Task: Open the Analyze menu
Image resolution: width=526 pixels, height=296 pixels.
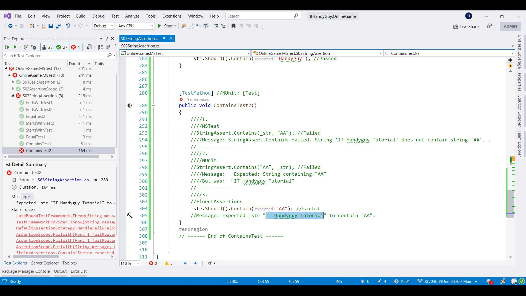Action: pos(132,16)
